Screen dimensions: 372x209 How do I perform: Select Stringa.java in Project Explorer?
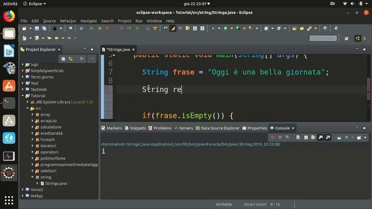(x=56, y=183)
